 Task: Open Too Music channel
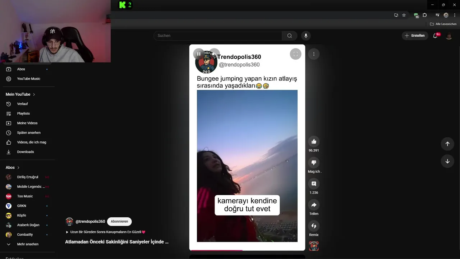coord(27,196)
